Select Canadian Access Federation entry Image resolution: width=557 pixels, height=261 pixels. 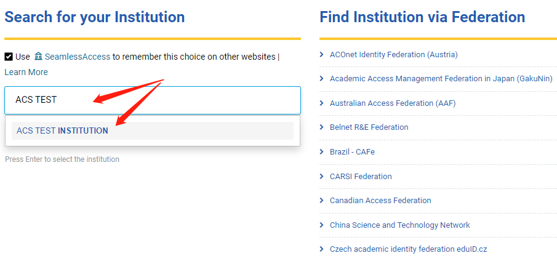380,200
